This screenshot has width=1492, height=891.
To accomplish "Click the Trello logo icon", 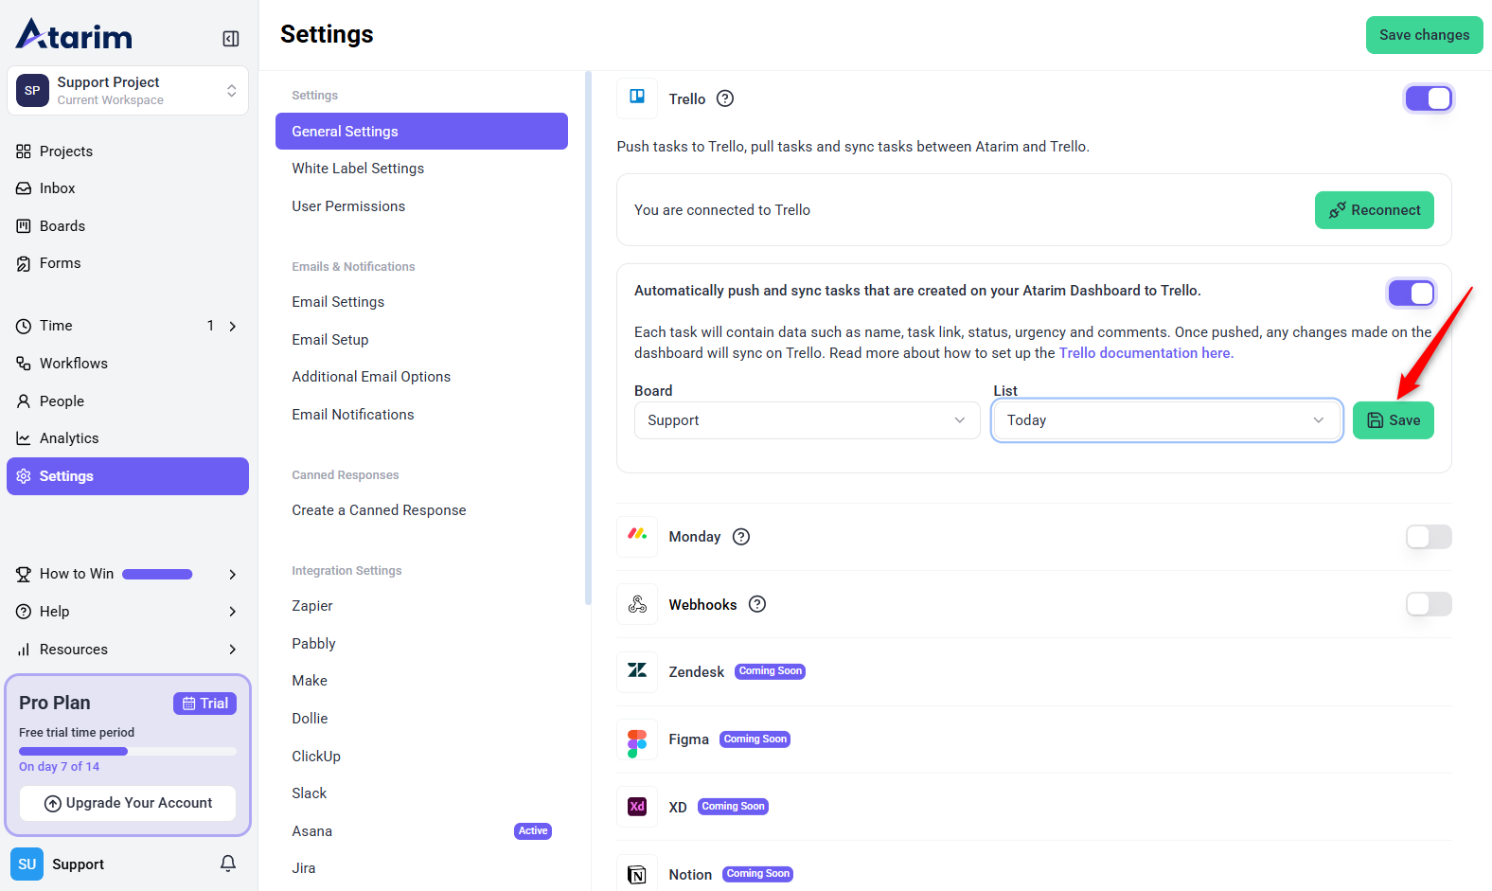I will pos(637,98).
